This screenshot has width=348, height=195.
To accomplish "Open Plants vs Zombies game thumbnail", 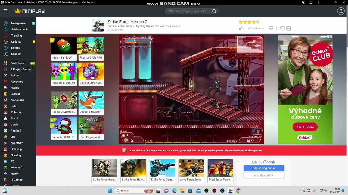I will pyautogui.click(x=64, y=103).
